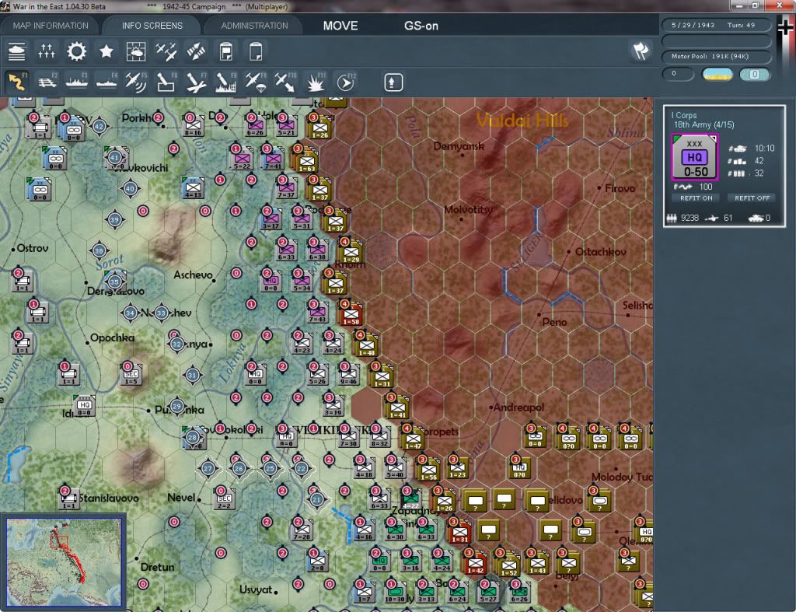796x612 pixels.
Task: Click the crossed flags icon
Action: pos(641,51)
